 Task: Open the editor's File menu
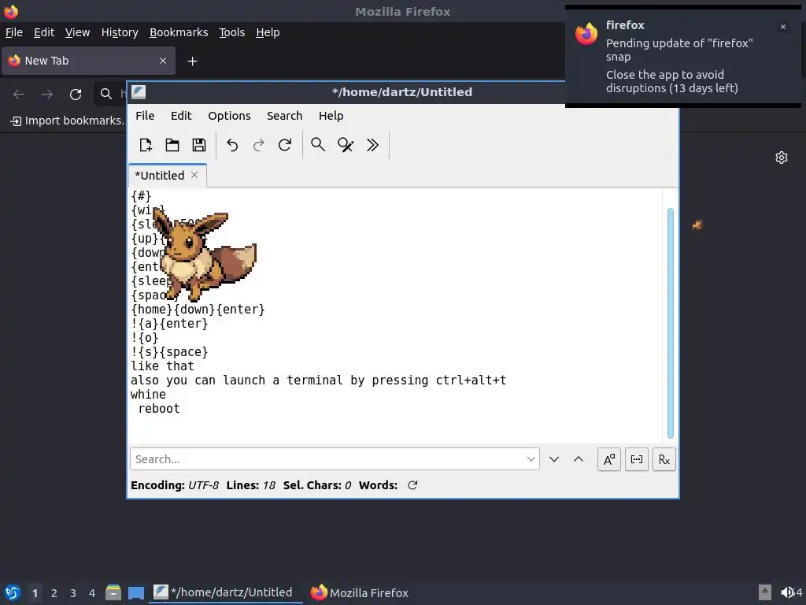click(x=145, y=116)
